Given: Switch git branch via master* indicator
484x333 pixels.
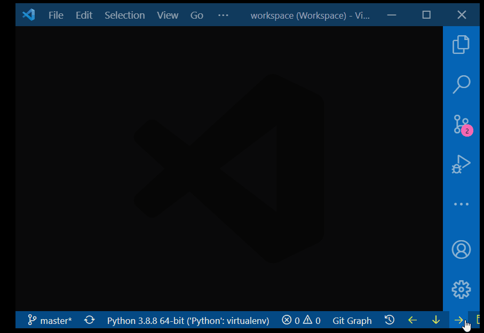Looking at the screenshot, I should point(50,320).
